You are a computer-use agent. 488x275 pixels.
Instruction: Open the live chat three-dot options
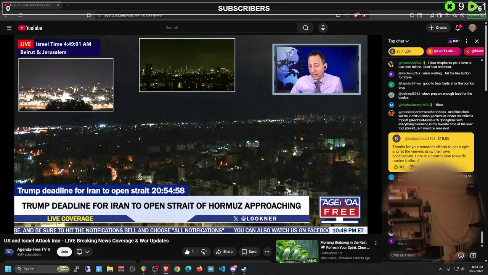pos(466,41)
